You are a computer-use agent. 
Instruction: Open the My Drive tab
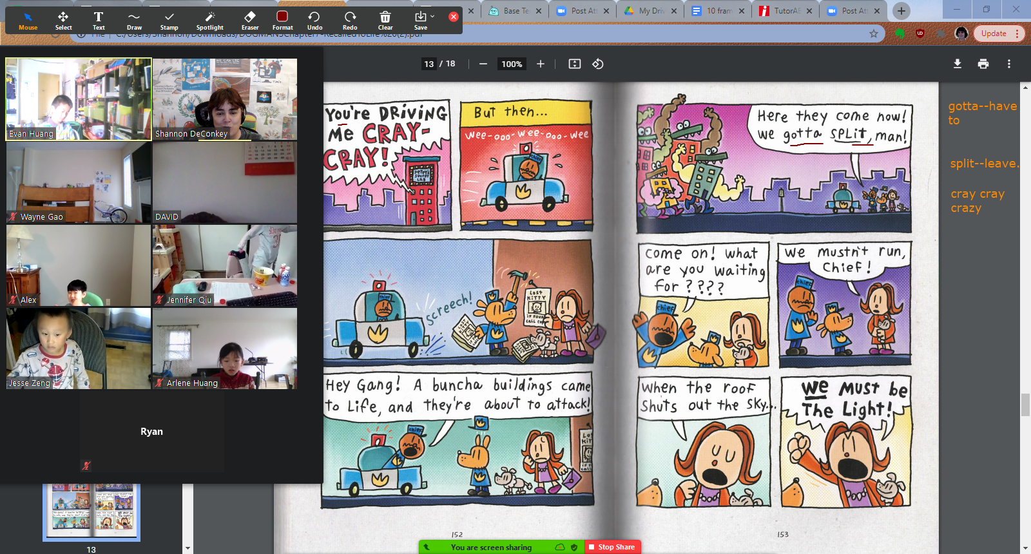pos(651,11)
